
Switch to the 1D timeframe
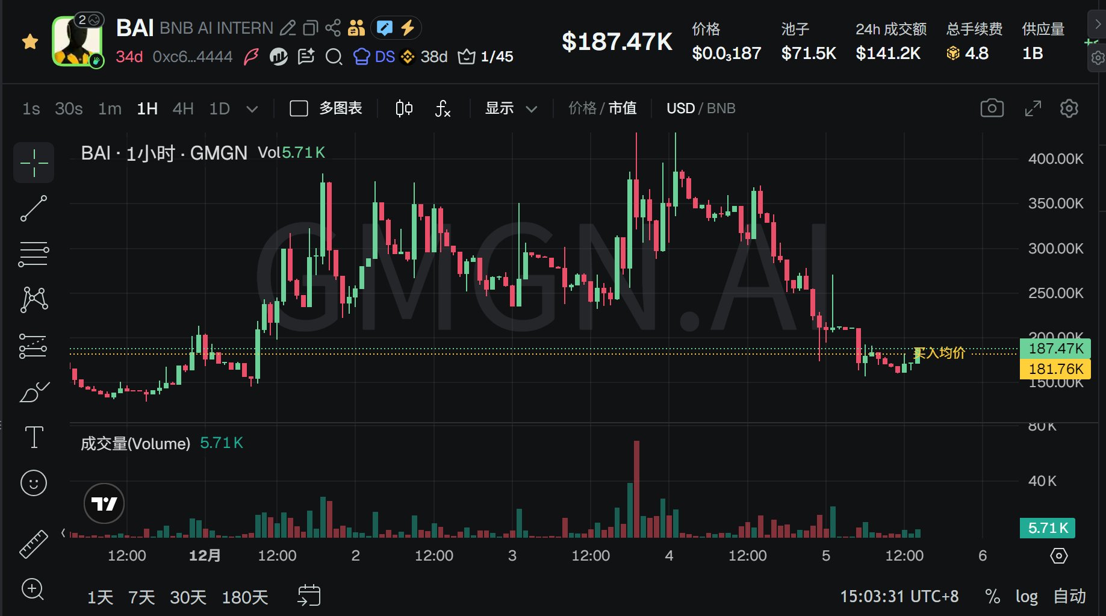tap(220, 108)
